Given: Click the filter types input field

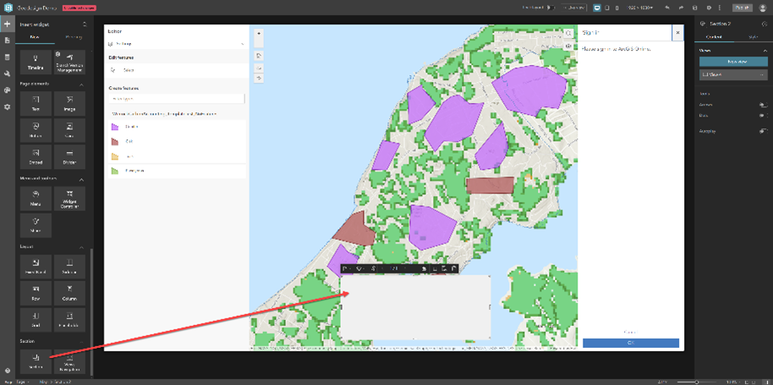Looking at the screenshot, I should (x=177, y=99).
